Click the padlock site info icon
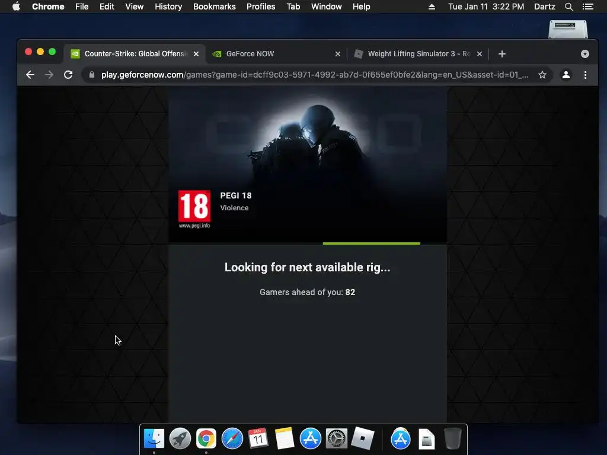The height and width of the screenshot is (455, 607). pyautogui.click(x=92, y=75)
